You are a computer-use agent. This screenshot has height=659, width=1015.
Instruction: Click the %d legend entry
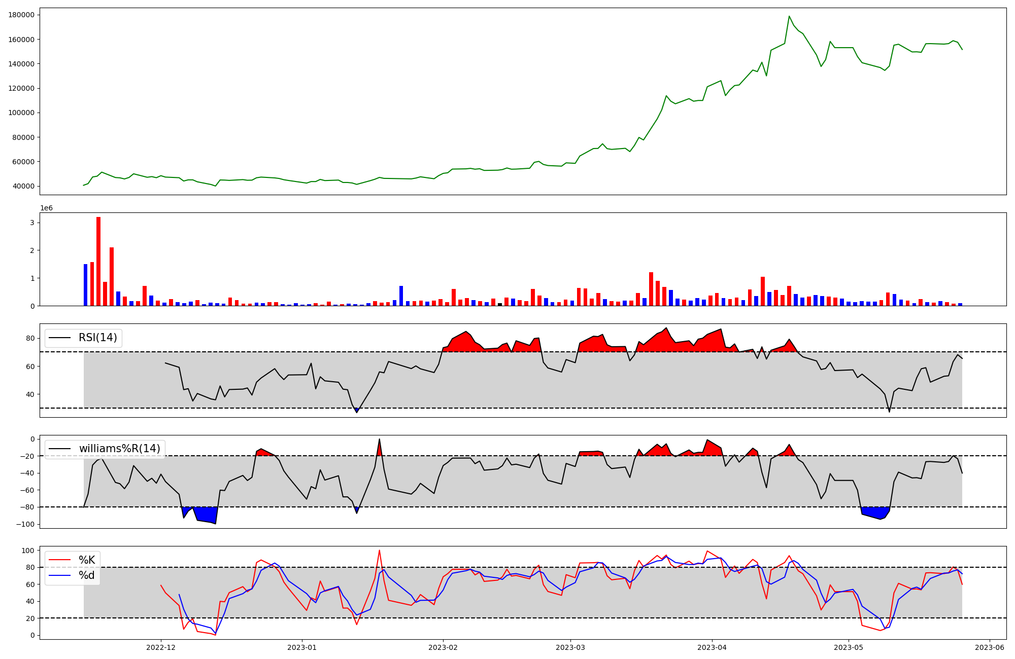87,575
